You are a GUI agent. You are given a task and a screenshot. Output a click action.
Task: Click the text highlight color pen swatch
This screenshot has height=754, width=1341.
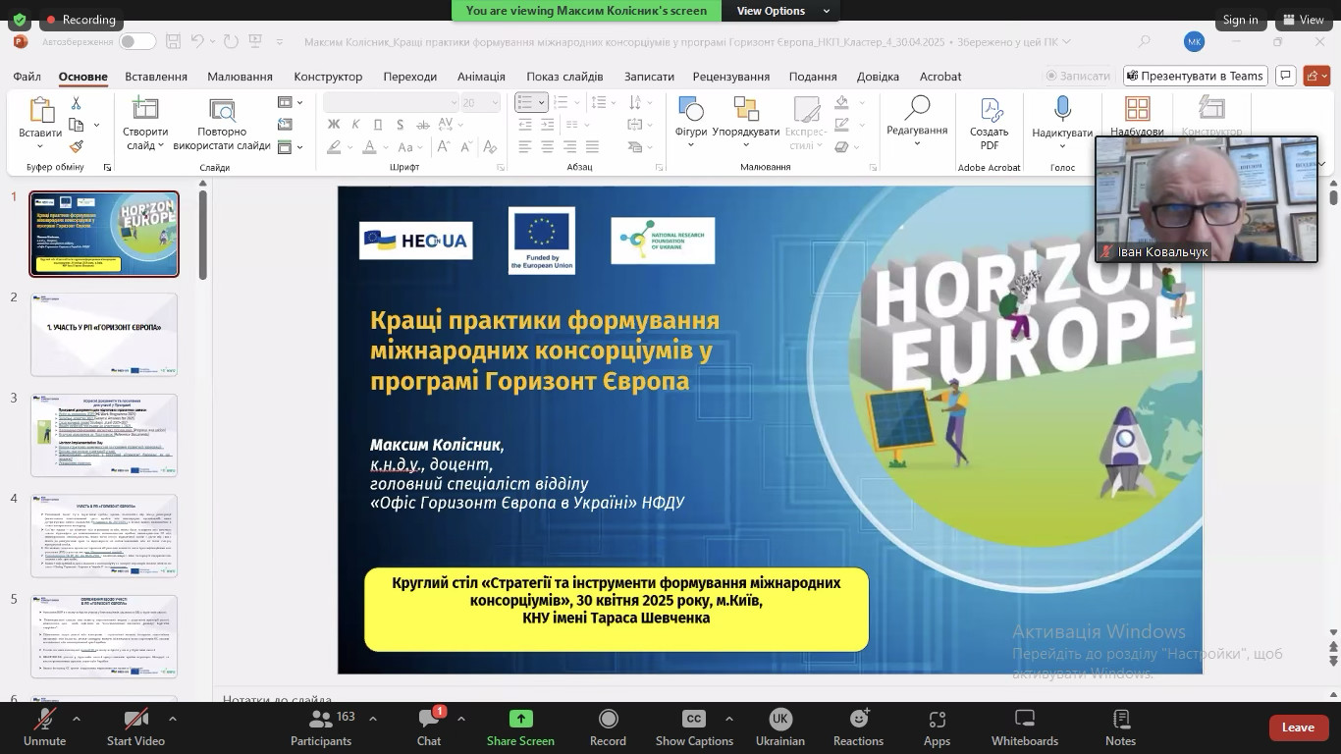335,147
